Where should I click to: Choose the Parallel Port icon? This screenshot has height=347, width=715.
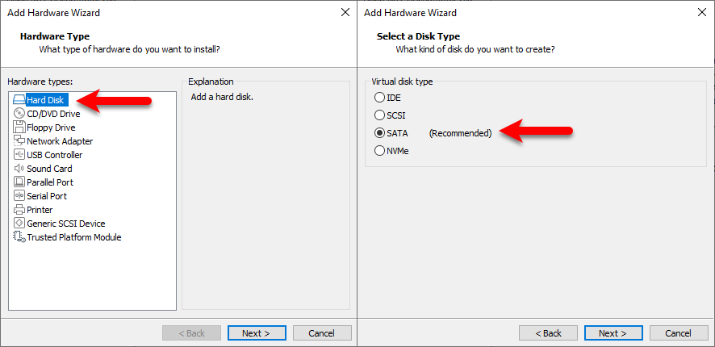19,182
